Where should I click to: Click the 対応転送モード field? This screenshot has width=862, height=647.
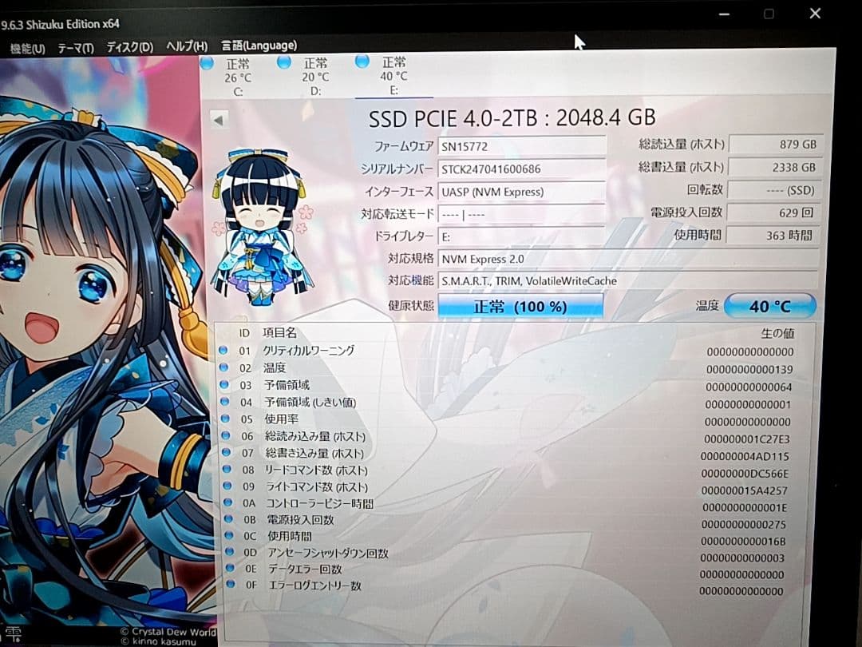click(x=522, y=214)
